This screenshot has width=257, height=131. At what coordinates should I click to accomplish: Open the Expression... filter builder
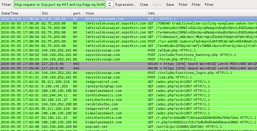pyautogui.click(x=126, y=4)
